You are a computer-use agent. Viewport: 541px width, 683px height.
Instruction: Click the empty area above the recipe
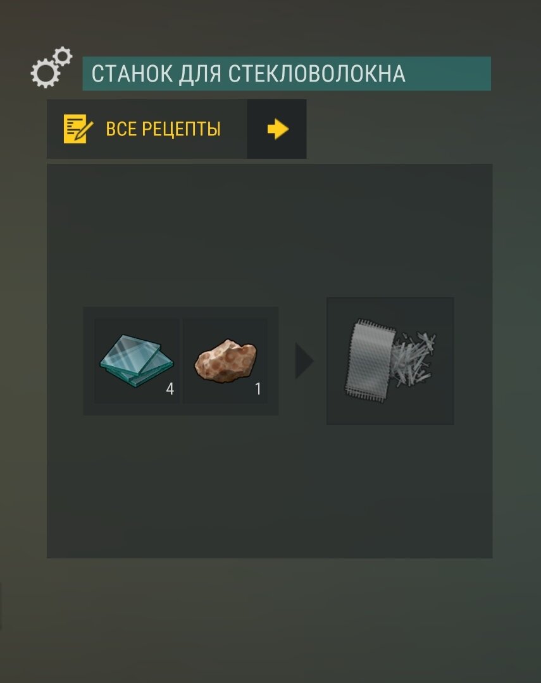coord(270,231)
